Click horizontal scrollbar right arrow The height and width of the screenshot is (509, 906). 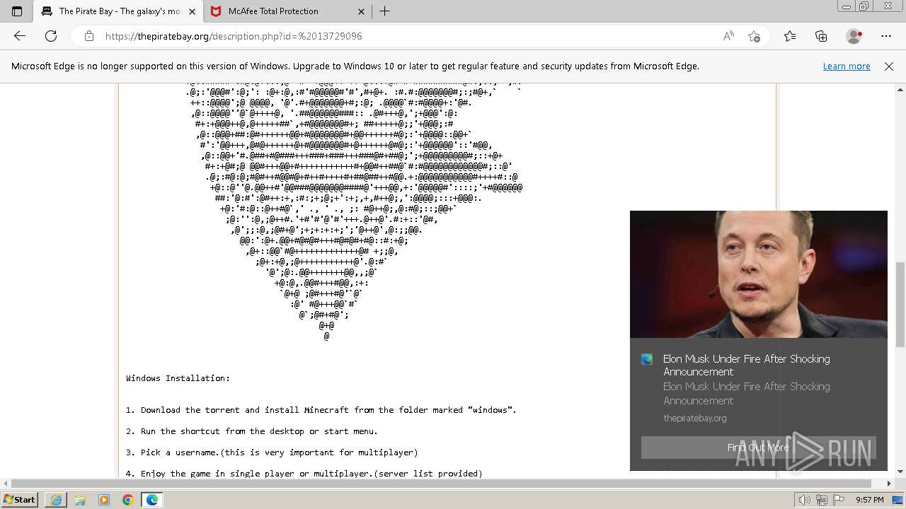[890, 484]
